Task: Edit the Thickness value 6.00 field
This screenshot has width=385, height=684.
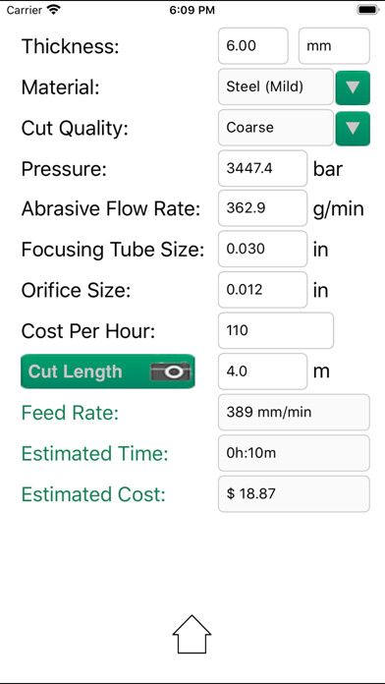Action: [252, 46]
